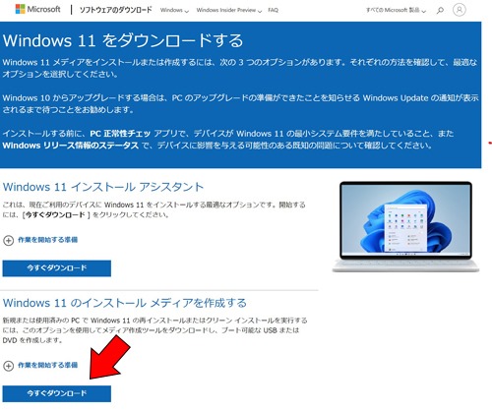Image resolution: width=492 pixels, height=411 pixels.
Task: Expand the Windows Insider Preview dropdown
Action: (229, 10)
